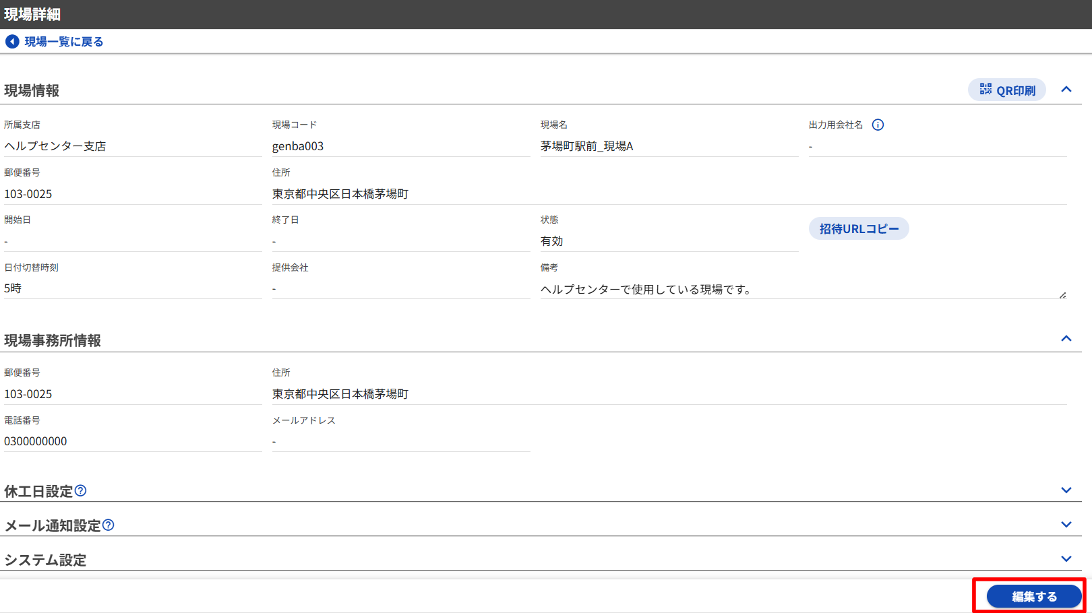The image size is (1092, 613).
Task: Show help for メール通知設定
Action: click(x=109, y=525)
